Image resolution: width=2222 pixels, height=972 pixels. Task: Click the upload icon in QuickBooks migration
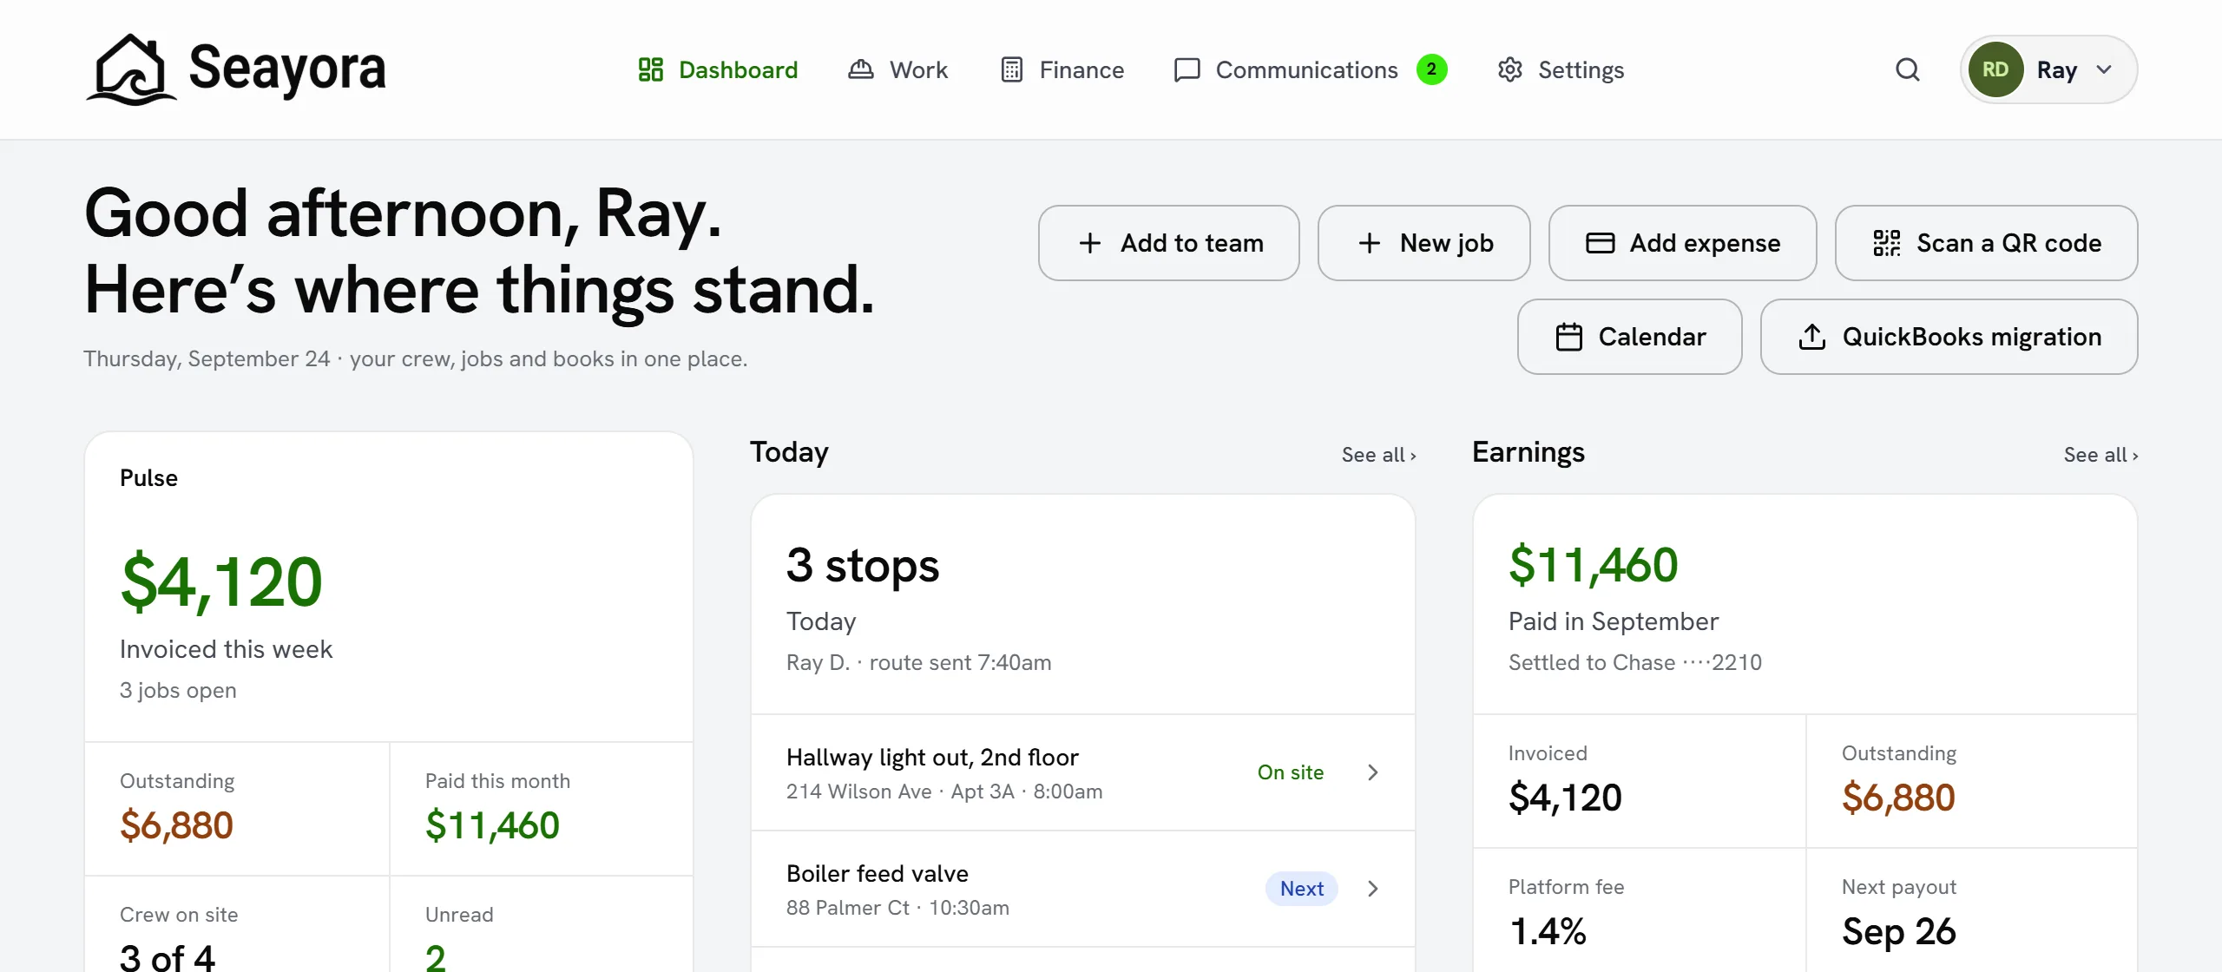(x=1811, y=337)
